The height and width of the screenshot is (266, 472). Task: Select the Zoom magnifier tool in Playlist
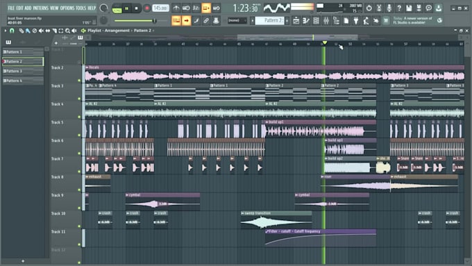(x=68, y=31)
